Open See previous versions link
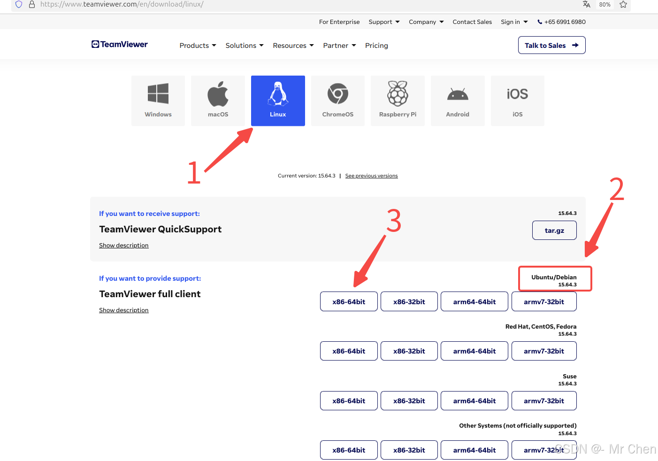The image size is (658, 461). 371,176
